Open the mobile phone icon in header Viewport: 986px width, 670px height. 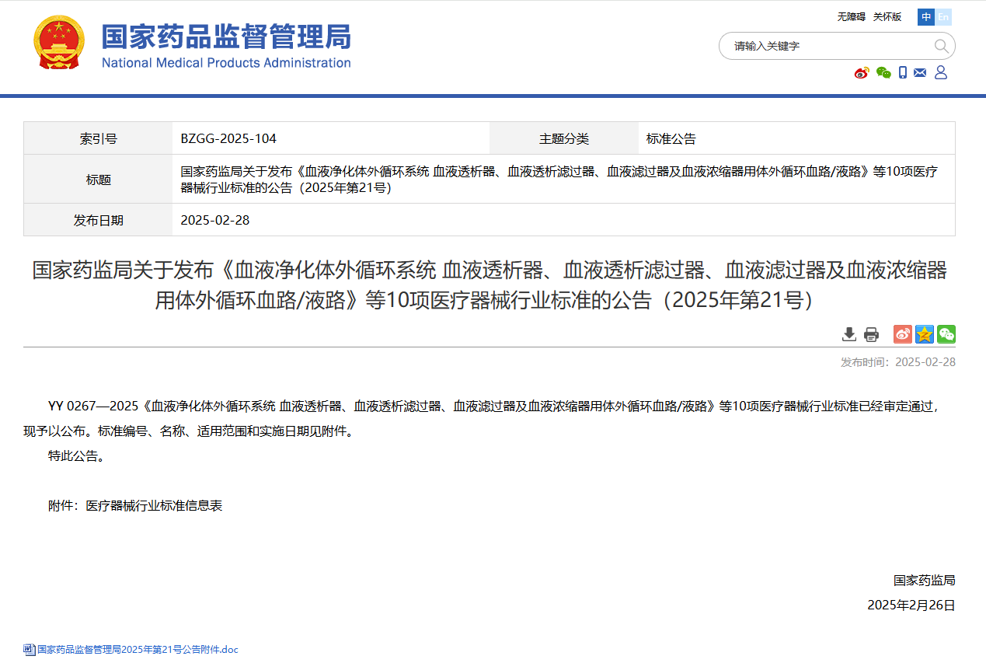pyautogui.click(x=903, y=72)
